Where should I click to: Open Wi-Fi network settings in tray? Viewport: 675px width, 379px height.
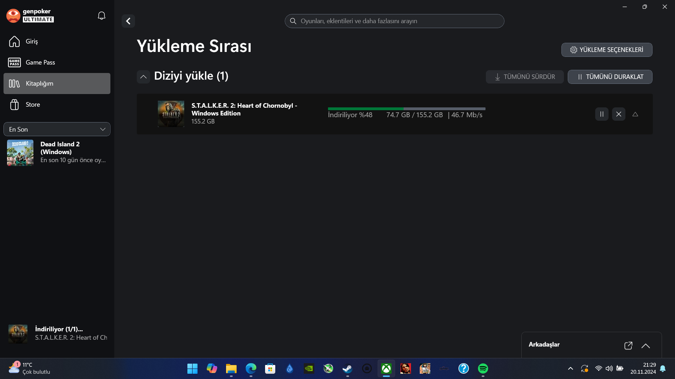(598, 368)
